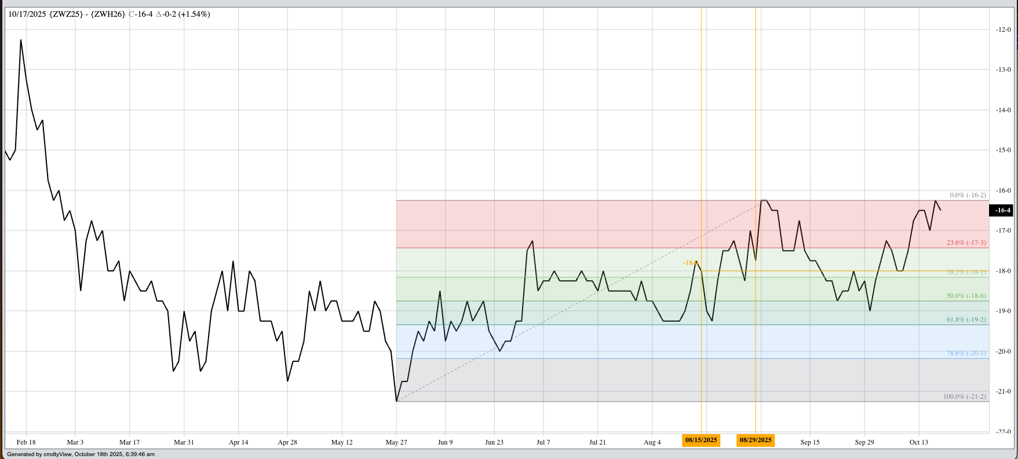The width and height of the screenshot is (1018, 459).
Task: Click the orange price label near 08/15 line
Action: click(689, 263)
